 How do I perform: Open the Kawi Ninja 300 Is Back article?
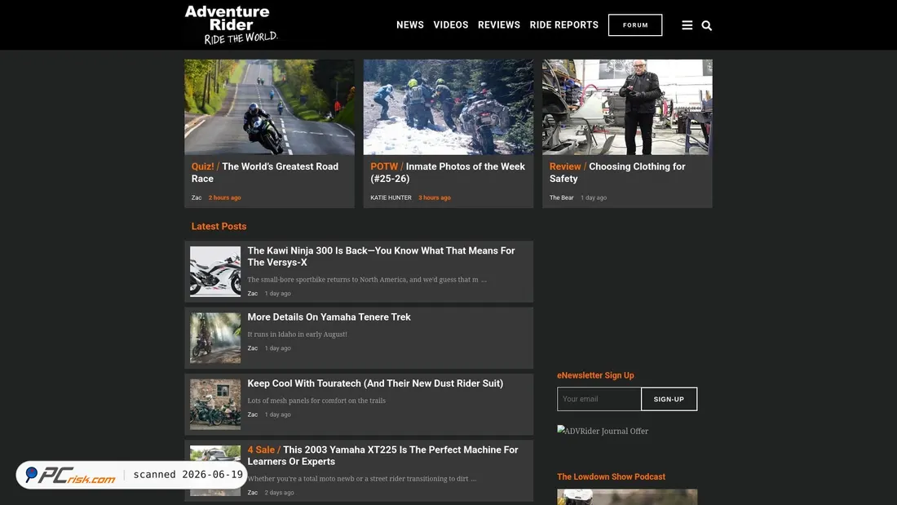(x=381, y=256)
